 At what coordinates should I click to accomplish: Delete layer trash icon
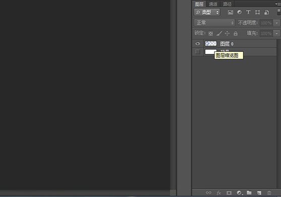pyautogui.click(x=269, y=192)
